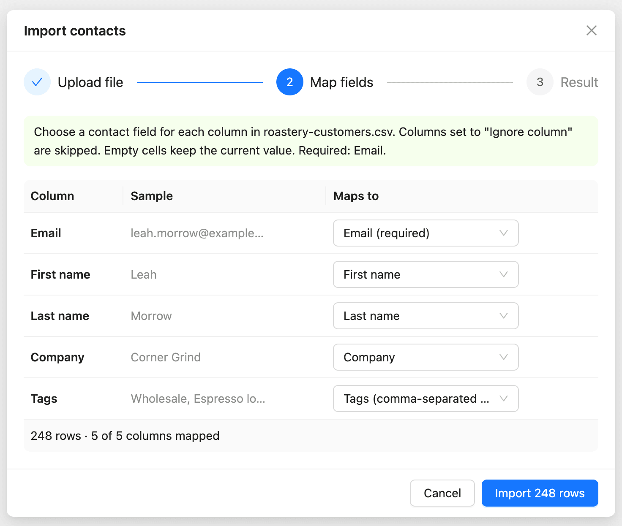Open the Tags (comma-separated) mapping dropdown
The image size is (622, 526).
(x=426, y=399)
